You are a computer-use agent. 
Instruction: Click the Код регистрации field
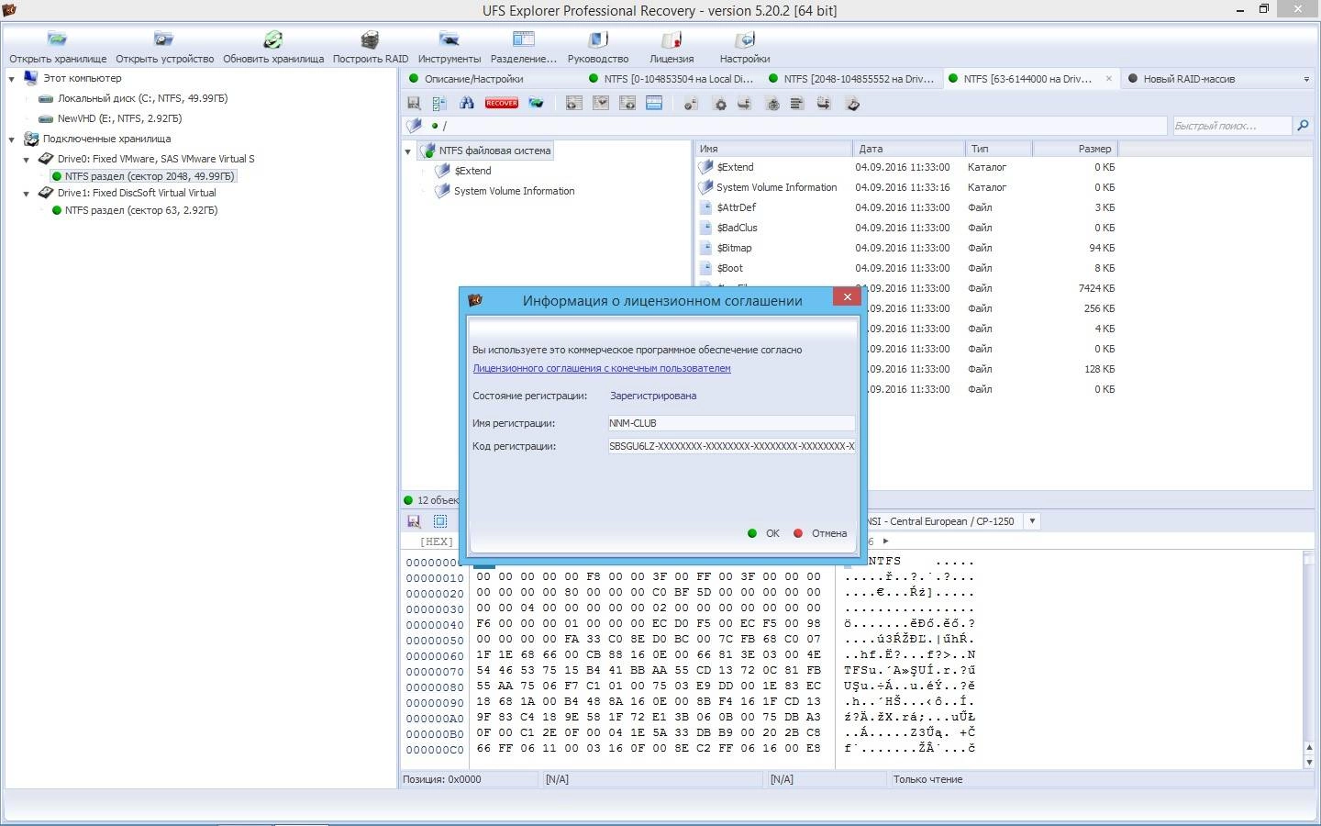coord(731,446)
